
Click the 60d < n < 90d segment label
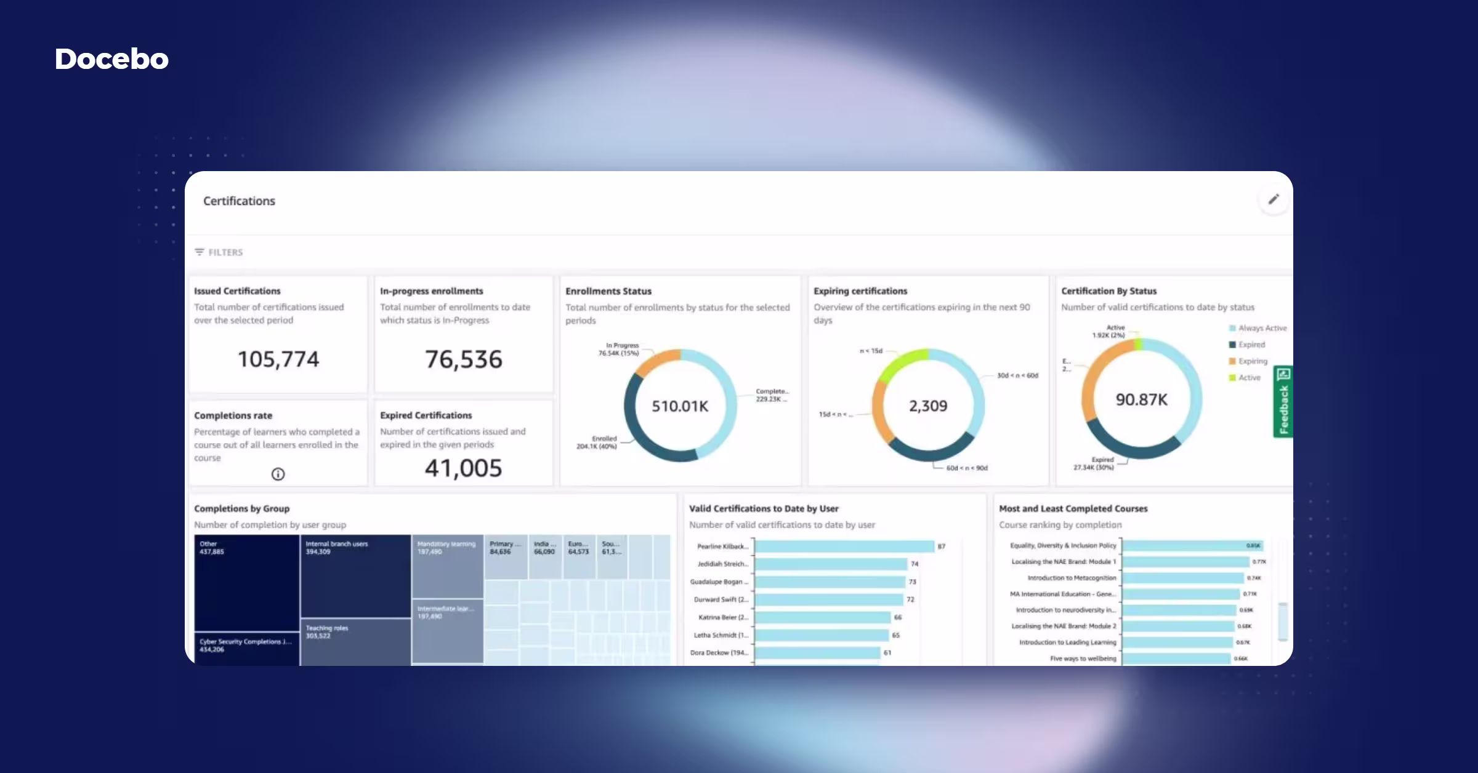pyautogui.click(x=967, y=468)
